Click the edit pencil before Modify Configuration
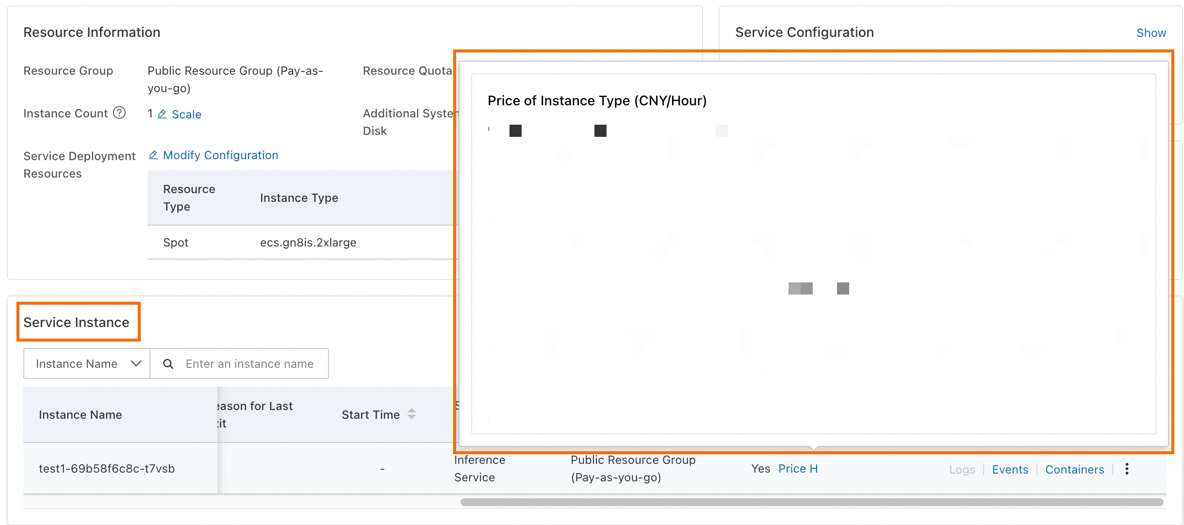This screenshot has height=525, width=1184. click(153, 155)
